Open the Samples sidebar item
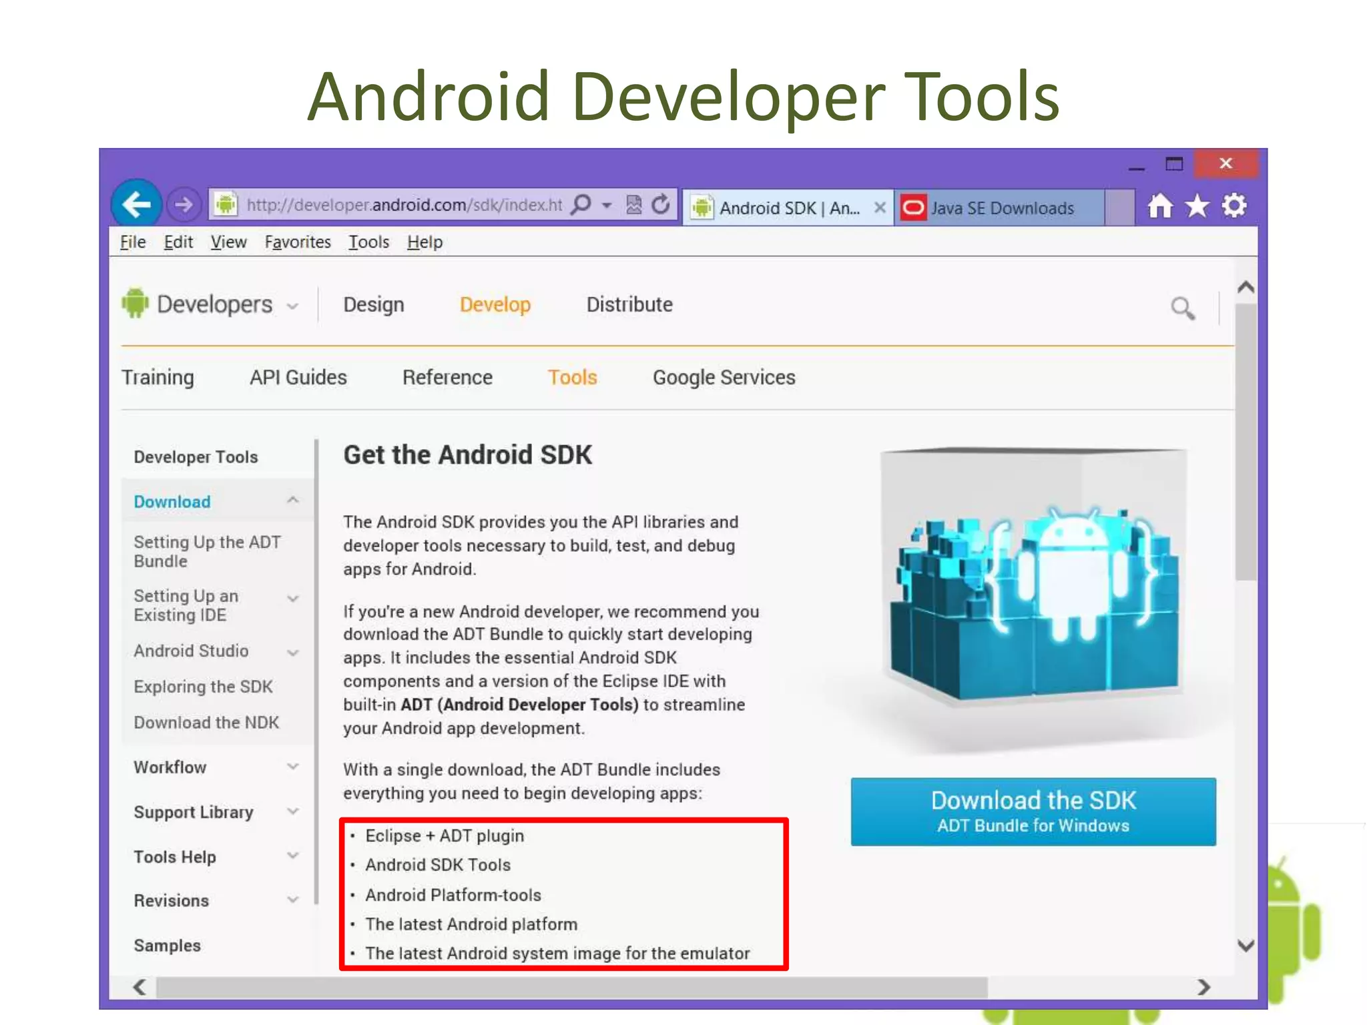The image size is (1367, 1025). [x=167, y=946]
